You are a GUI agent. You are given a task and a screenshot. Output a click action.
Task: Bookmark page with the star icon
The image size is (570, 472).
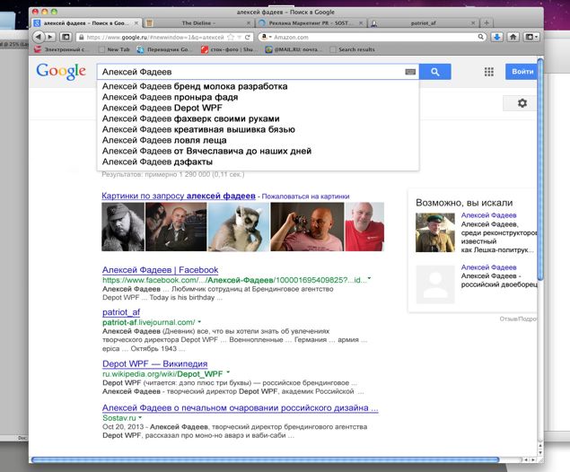[231, 37]
